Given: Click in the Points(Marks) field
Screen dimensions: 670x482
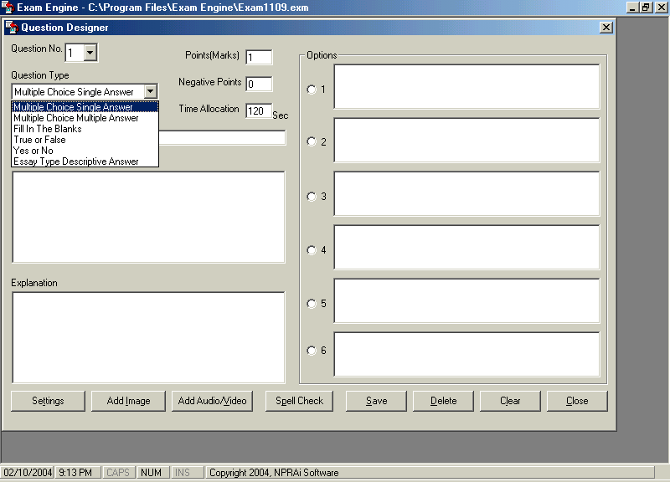Looking at the screenshot, I should [259, 57].
